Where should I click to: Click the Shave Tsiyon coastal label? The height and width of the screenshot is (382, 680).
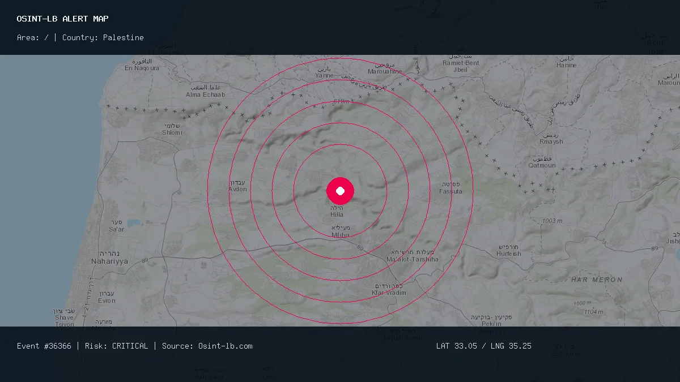65,317
